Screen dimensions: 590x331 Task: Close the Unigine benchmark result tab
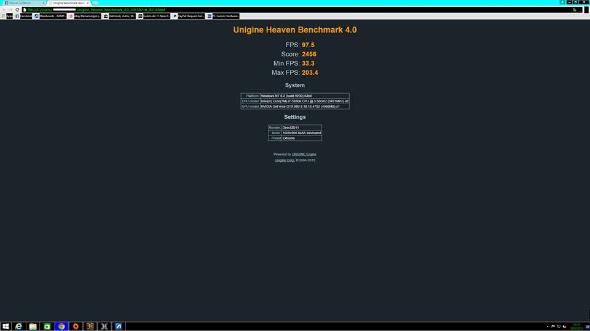coord(88,3)
